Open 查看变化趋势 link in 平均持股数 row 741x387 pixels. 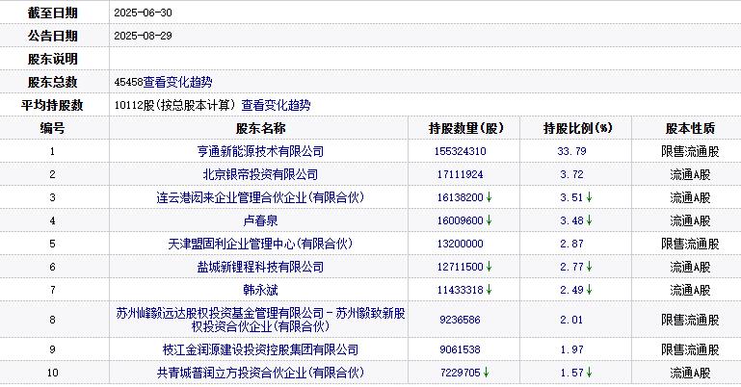pos(276,105)
